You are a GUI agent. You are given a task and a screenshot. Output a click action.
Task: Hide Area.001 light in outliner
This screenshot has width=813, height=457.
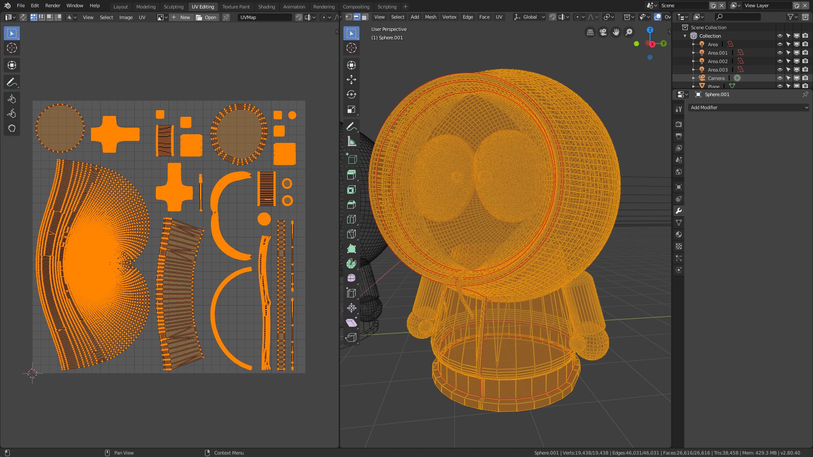(780, 53)
